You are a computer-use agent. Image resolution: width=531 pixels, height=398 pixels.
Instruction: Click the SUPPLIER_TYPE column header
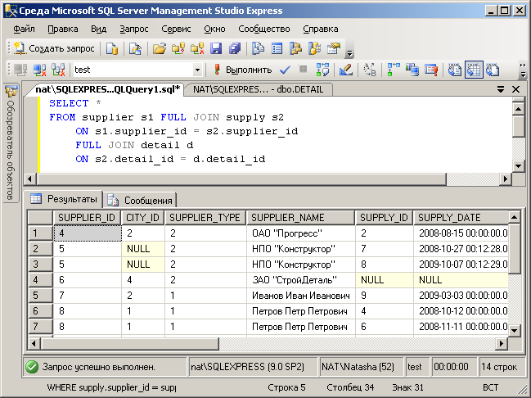(x=205, y=218)
